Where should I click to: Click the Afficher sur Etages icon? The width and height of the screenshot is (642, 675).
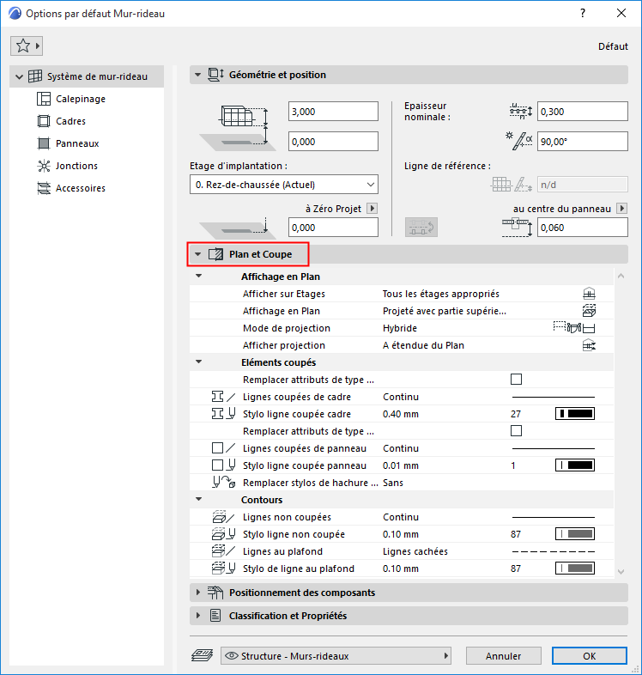tap(589, 294)
